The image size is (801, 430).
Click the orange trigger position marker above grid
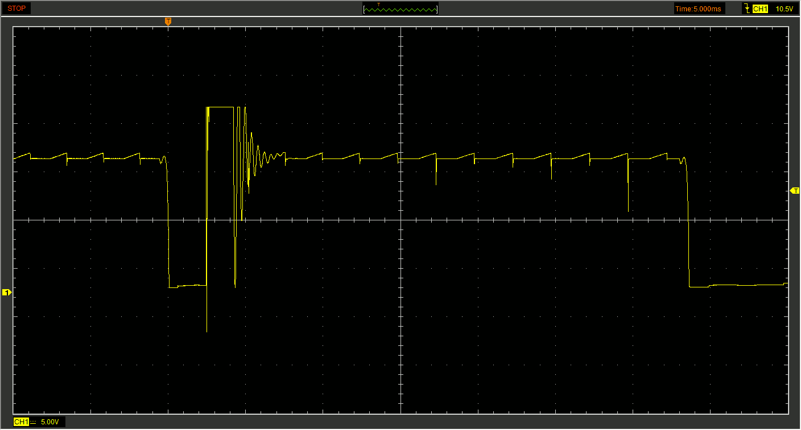(x=168, y=22)
